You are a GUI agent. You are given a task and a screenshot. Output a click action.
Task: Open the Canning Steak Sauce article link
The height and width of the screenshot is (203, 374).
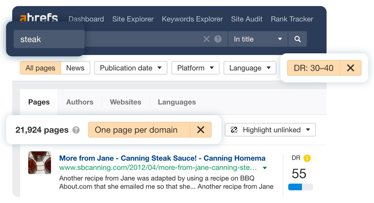coord(161,158)
